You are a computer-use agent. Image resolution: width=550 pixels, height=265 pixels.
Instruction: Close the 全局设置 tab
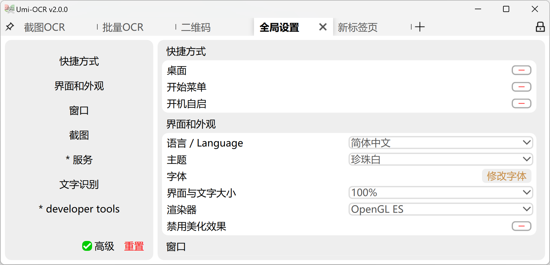pyautogui.click(x=323, y=27)
